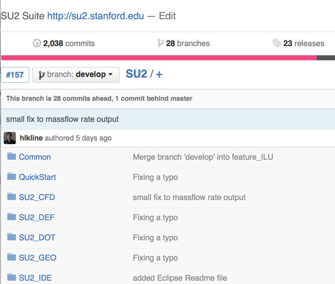Click the gray segment of language bar
Viewport: 335px width, 284px height.
pos(326,57)
